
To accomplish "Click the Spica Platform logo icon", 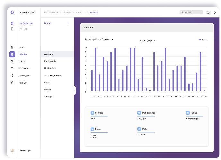I will [x=12, y=13].
